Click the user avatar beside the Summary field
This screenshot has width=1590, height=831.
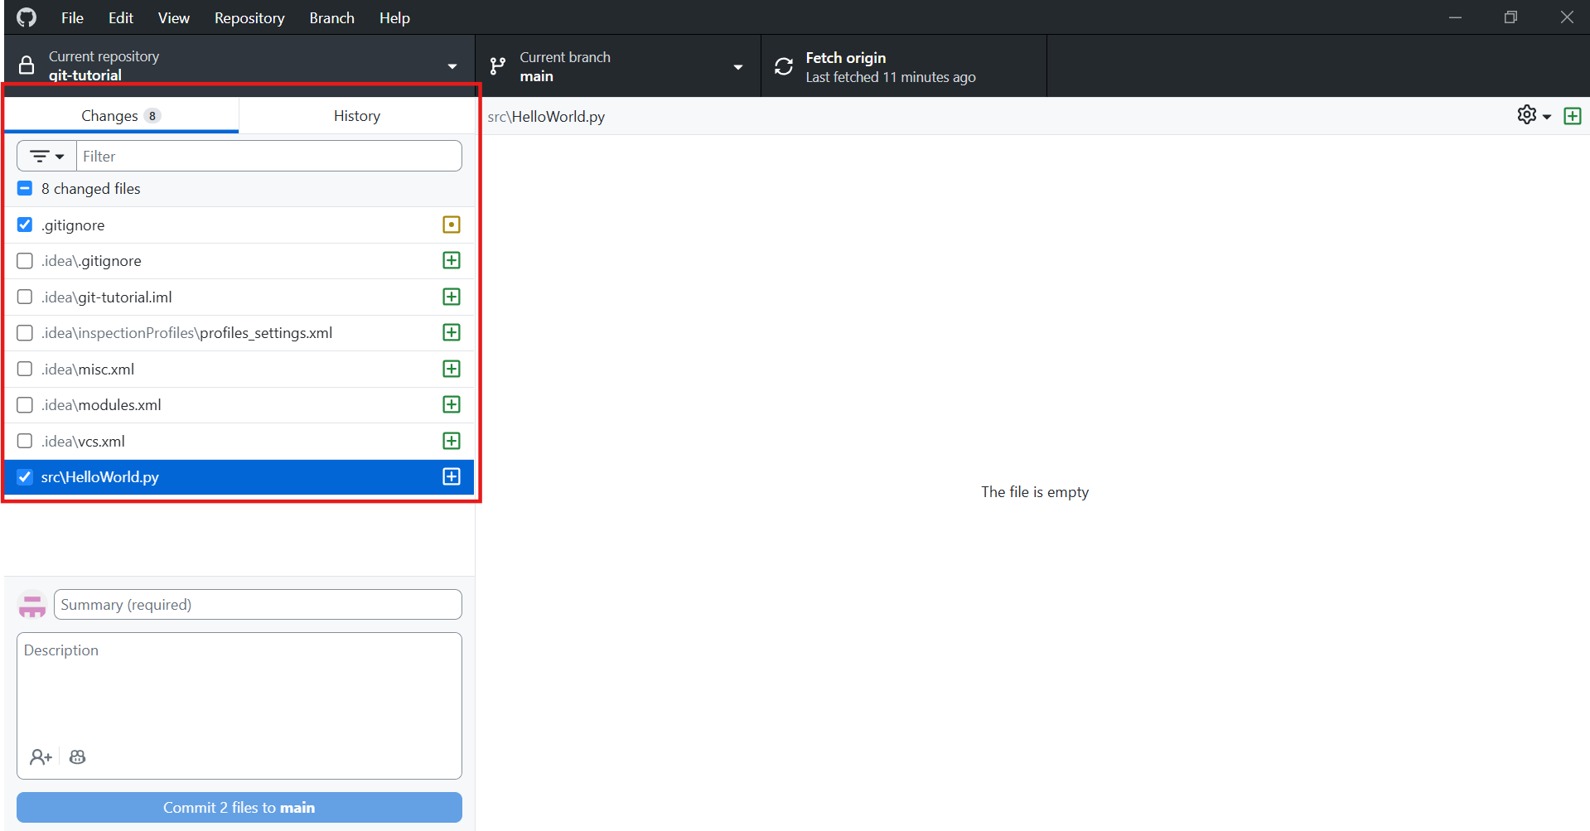coord(32,606)
